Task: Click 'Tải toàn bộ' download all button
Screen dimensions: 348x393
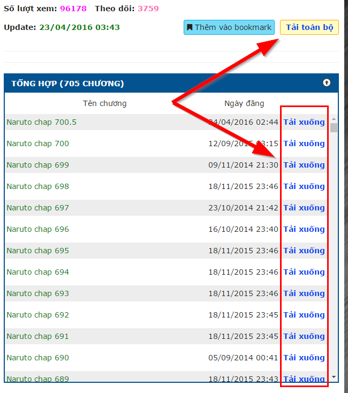Action: [309, 27]
